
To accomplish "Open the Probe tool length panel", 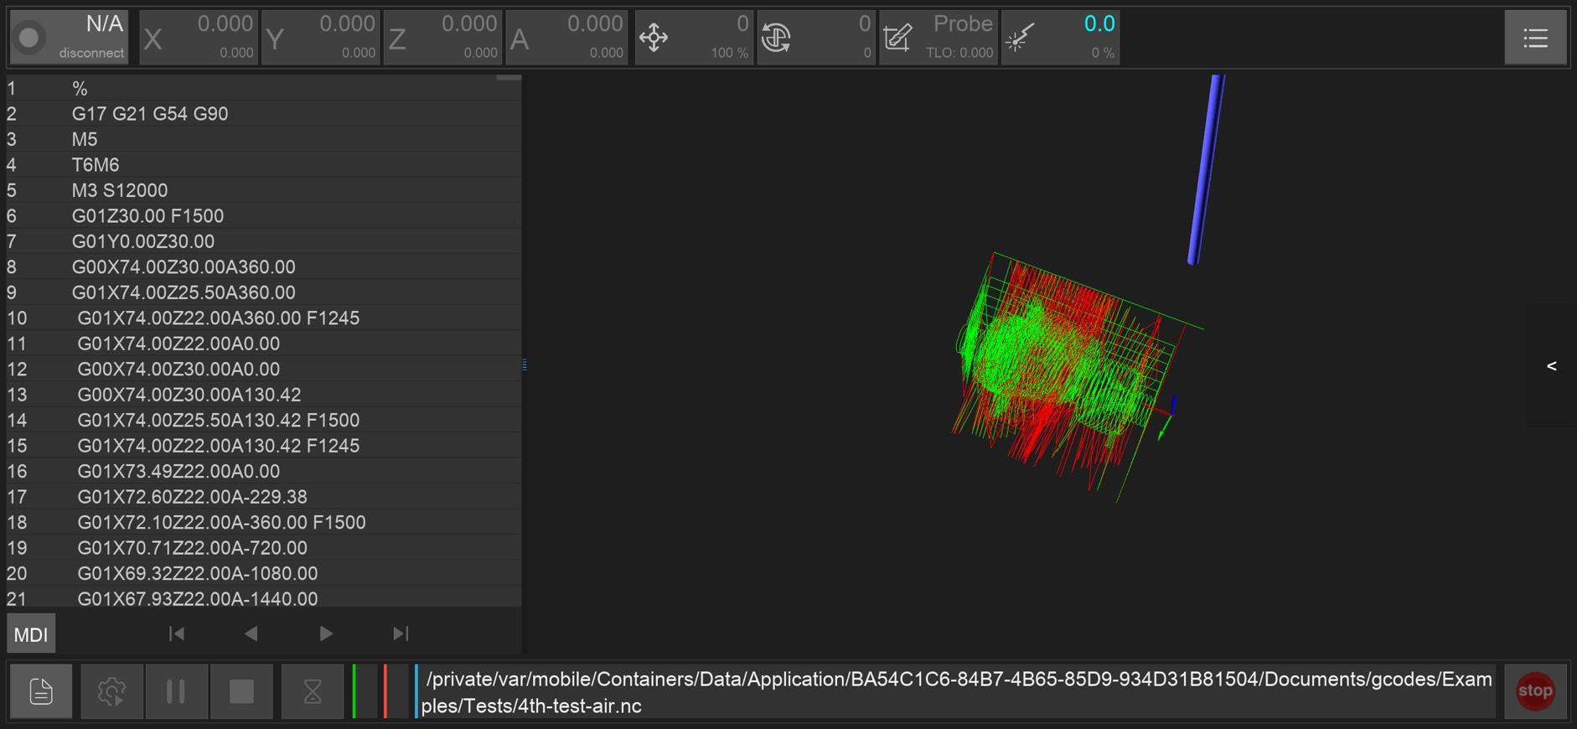I will click(x=938, y=38).
